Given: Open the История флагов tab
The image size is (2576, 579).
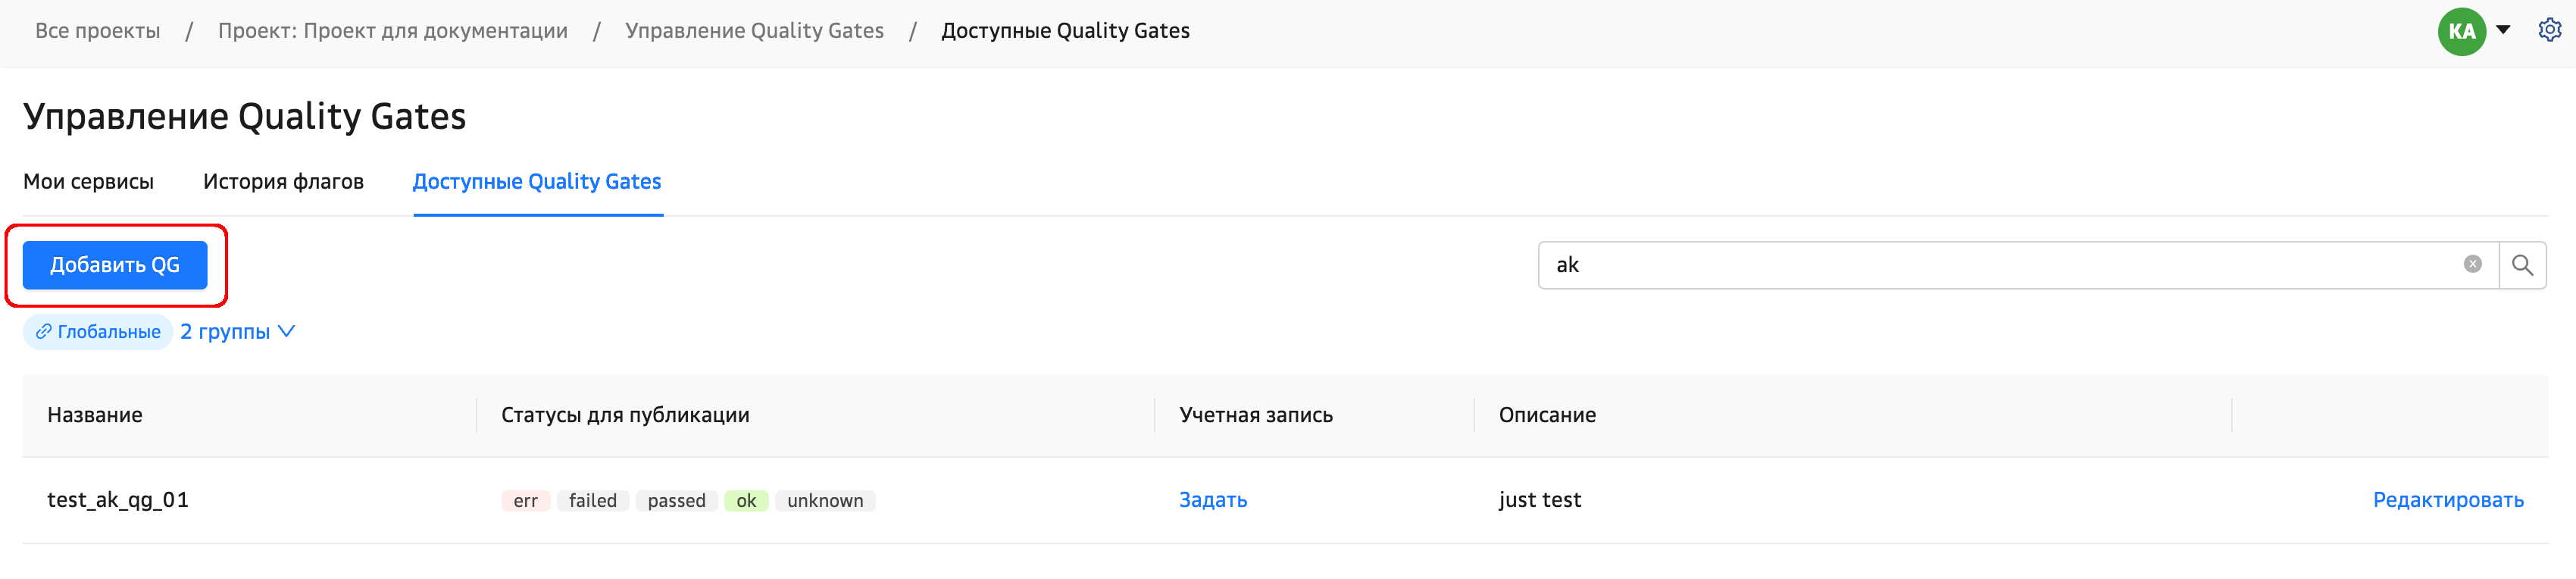Looking at the screenshot, I should tap(283, 182).
